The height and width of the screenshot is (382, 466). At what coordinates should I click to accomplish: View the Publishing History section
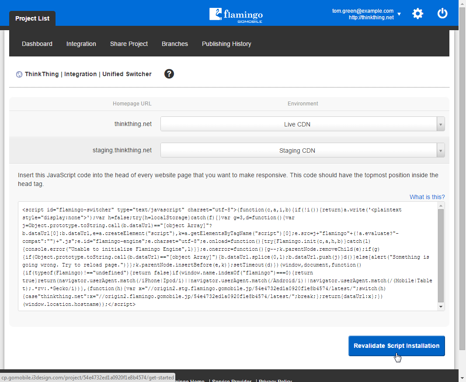point(226,44)
